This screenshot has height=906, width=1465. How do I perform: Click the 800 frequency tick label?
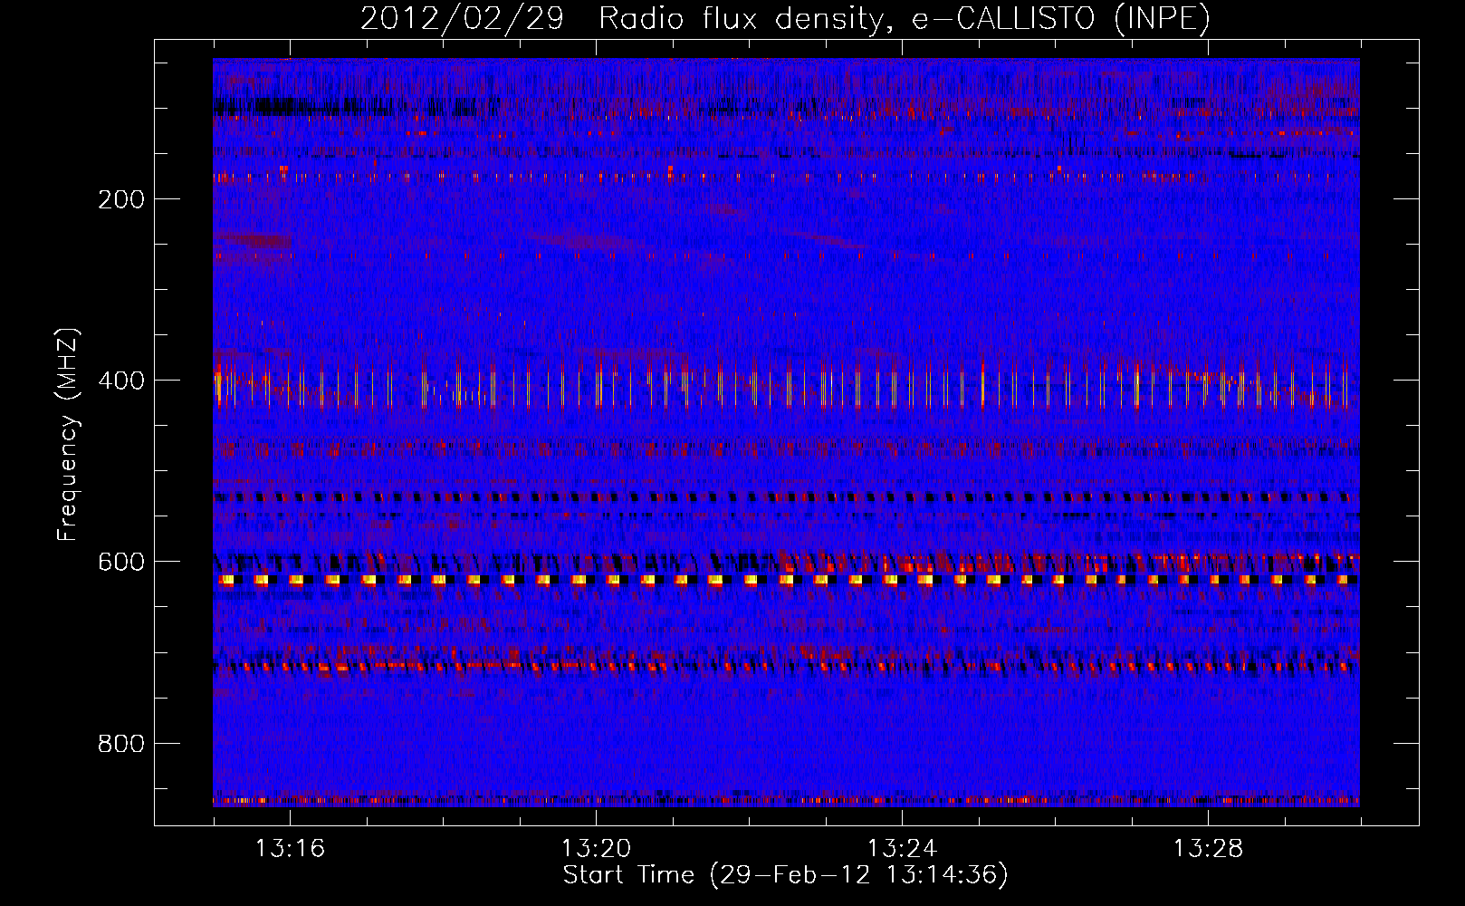pos(121,744)
